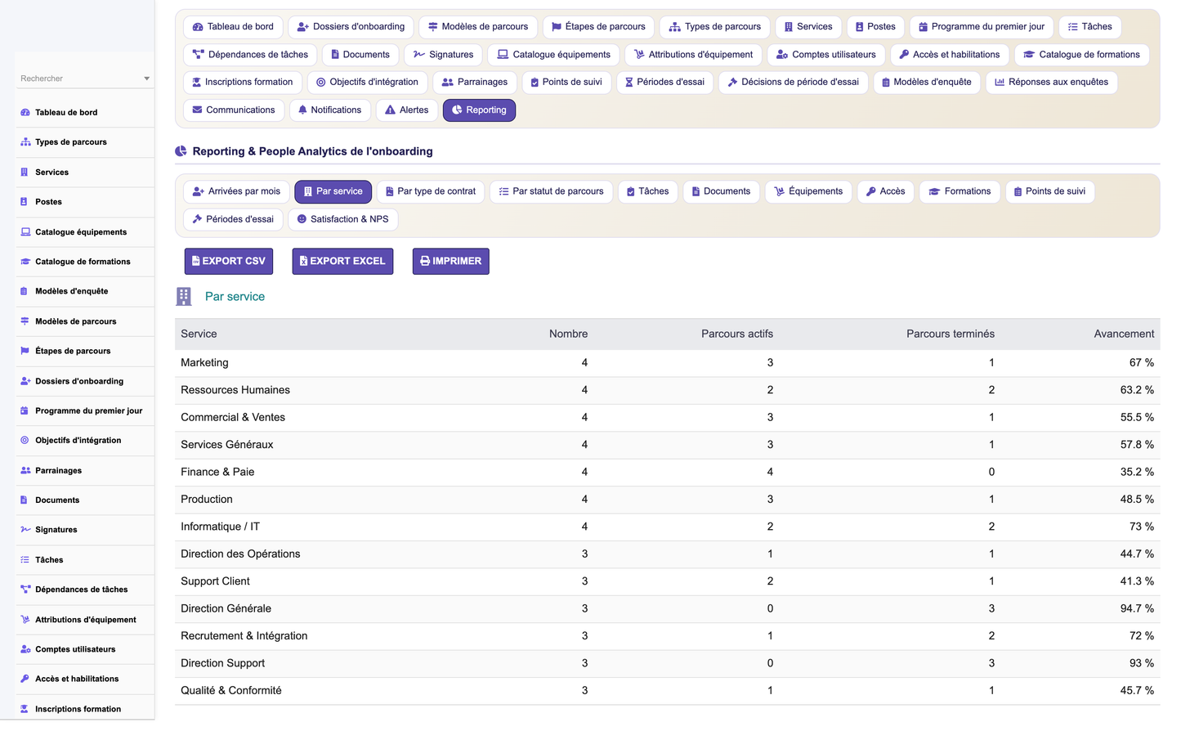The width and height of the screenshot is (1181, 731).
Task: Click the Types de parcours sidebar icon
Action: (25, 142)
